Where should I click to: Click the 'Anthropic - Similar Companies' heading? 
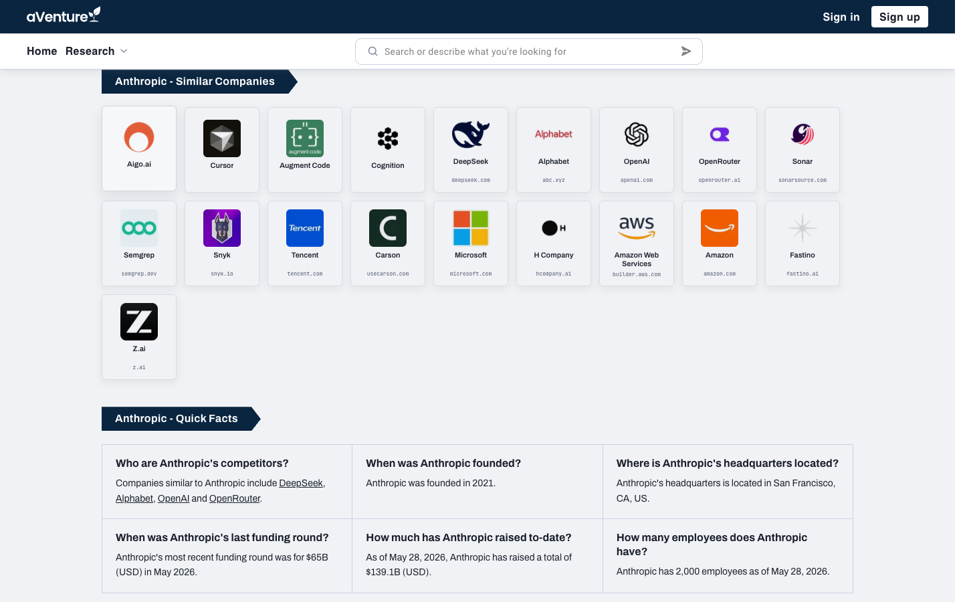[x=195, y=82]
